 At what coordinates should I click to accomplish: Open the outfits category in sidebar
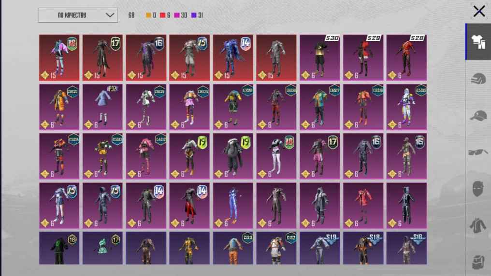(x=478, y=41)
